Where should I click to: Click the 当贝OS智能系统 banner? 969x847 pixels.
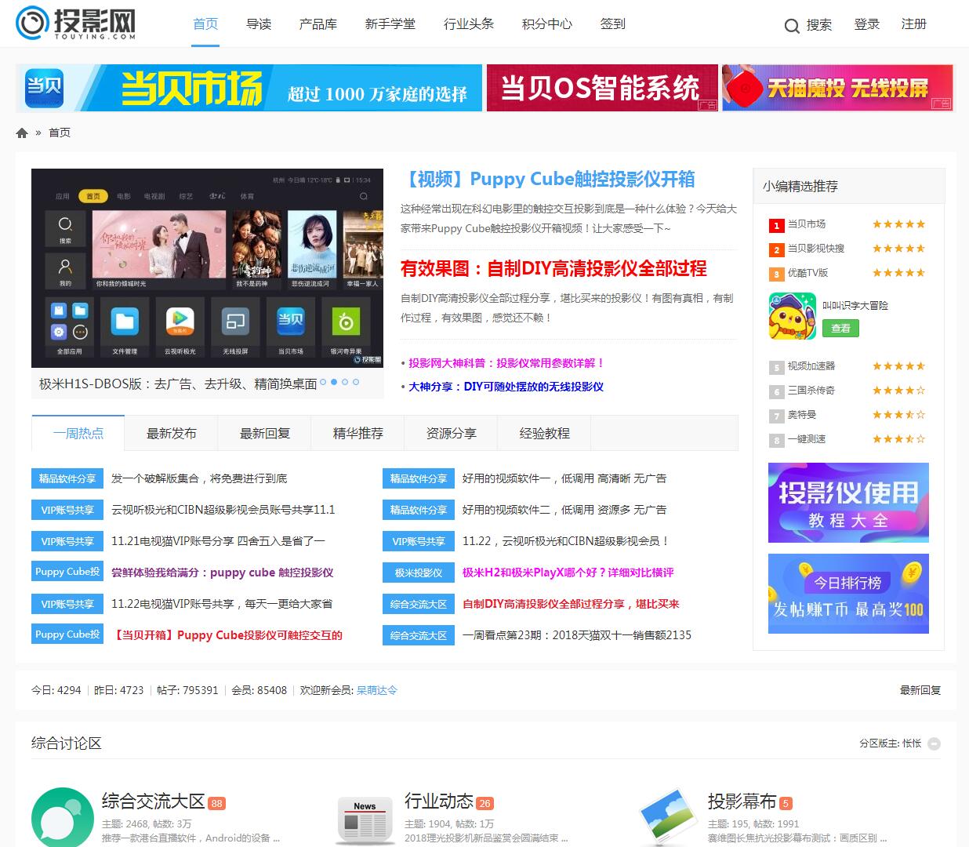point(602,88)
